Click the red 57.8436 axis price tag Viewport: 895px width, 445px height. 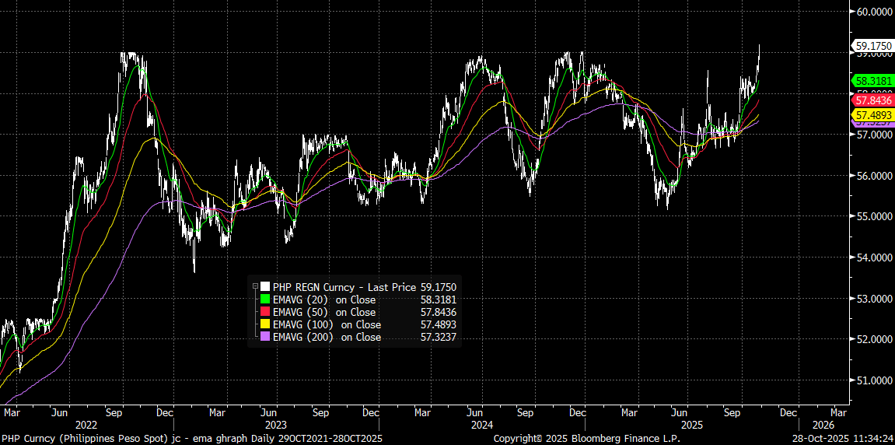click(x=872, y=100)
